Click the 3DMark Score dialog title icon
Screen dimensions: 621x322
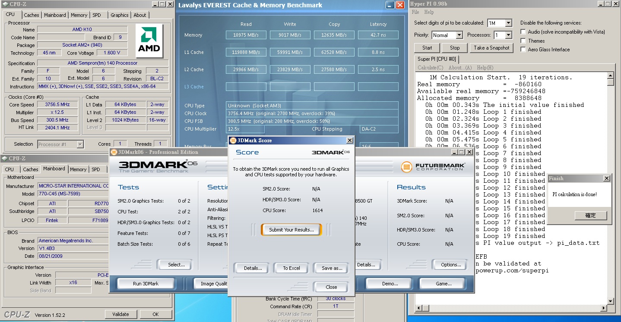[x=233, y=141]
